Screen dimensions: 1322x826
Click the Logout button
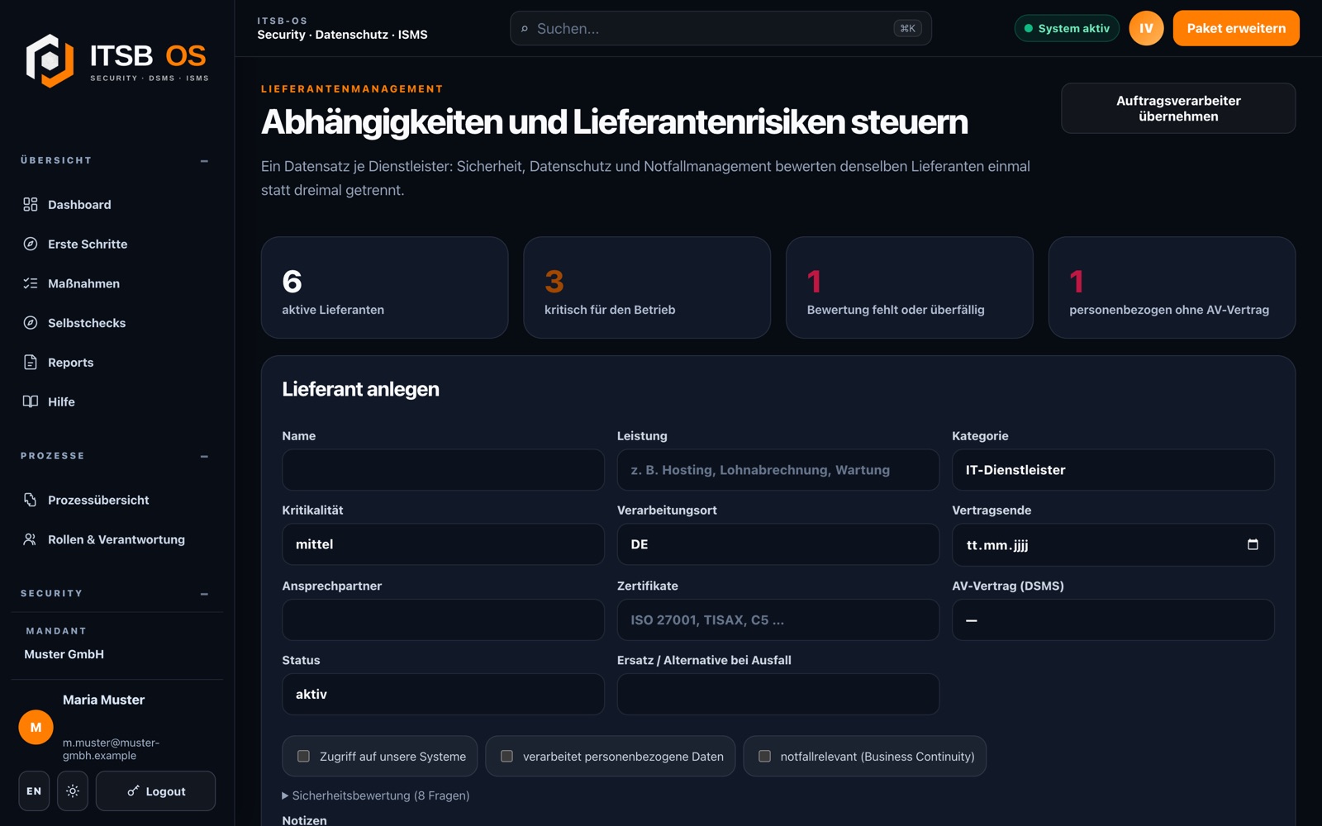[155, 791]
